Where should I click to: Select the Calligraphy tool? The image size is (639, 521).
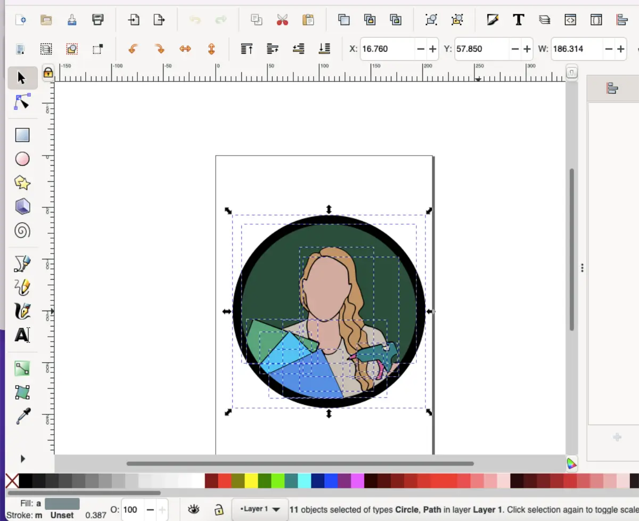click(22, 311)
